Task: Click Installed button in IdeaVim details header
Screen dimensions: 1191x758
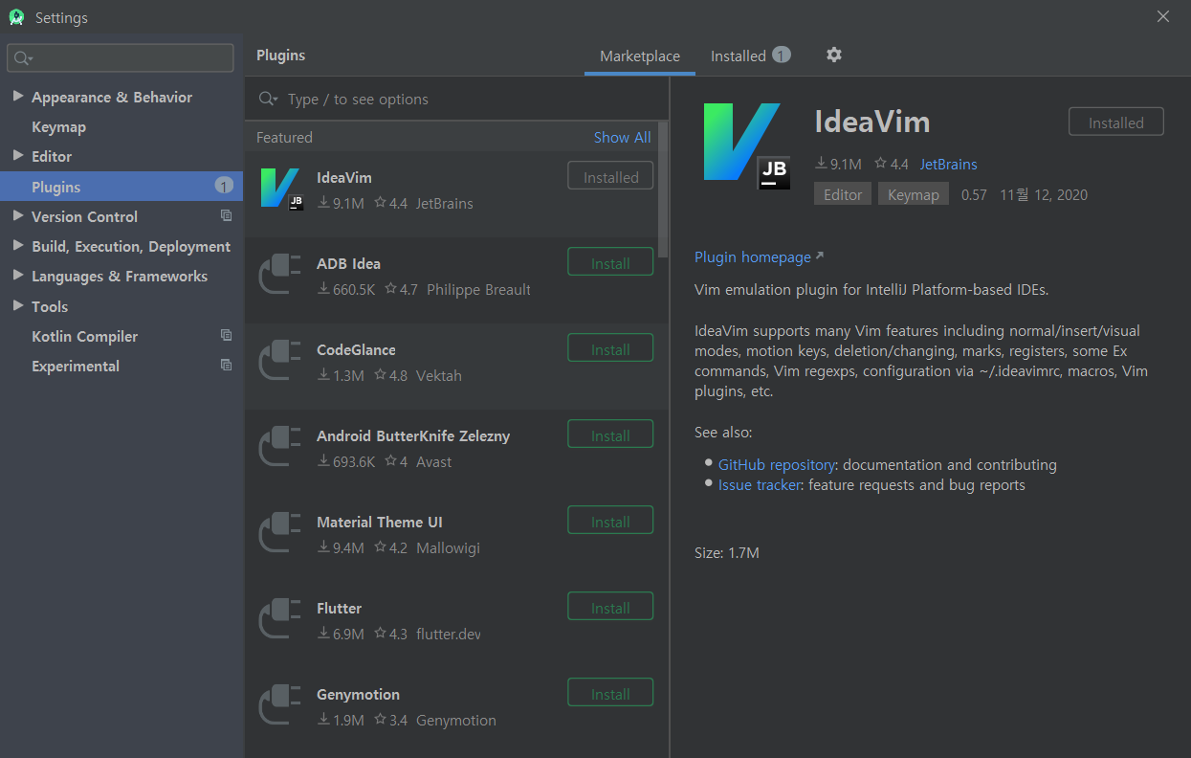Action: coord(1115,123)
